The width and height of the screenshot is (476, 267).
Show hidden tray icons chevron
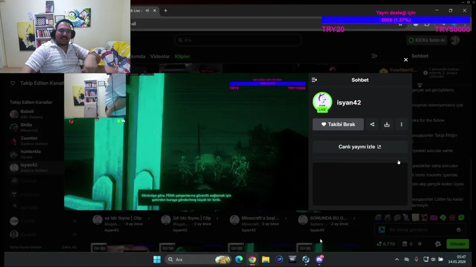pyautogui.click(x=397, y=260)
